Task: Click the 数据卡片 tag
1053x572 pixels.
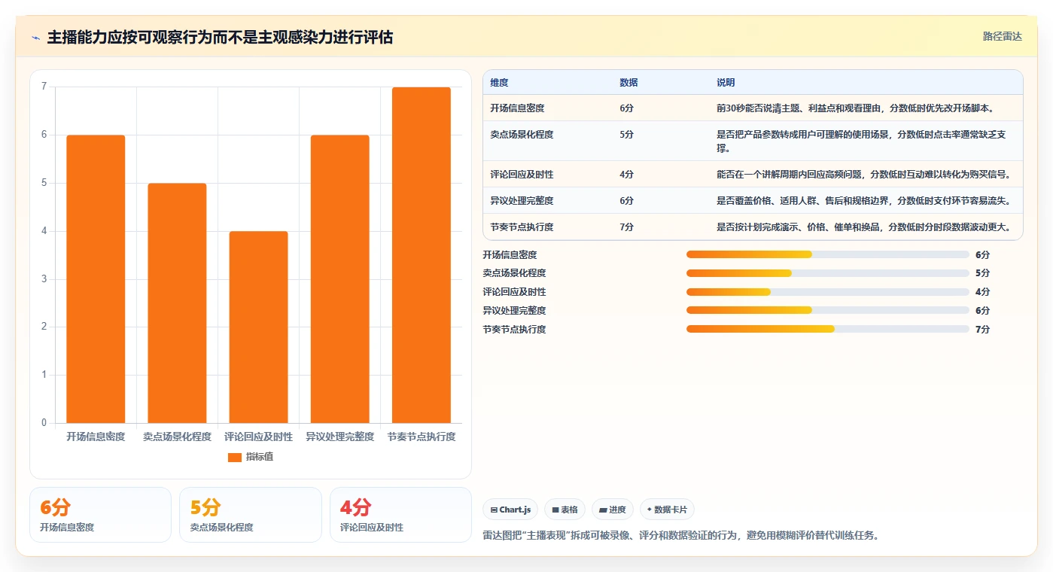Action: (668, 510)
